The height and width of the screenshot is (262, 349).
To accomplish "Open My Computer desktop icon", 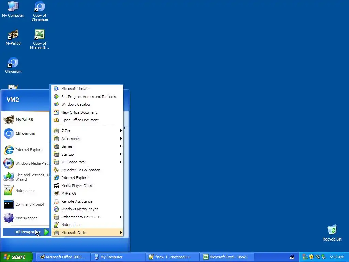I will click(x=13, y=9).
